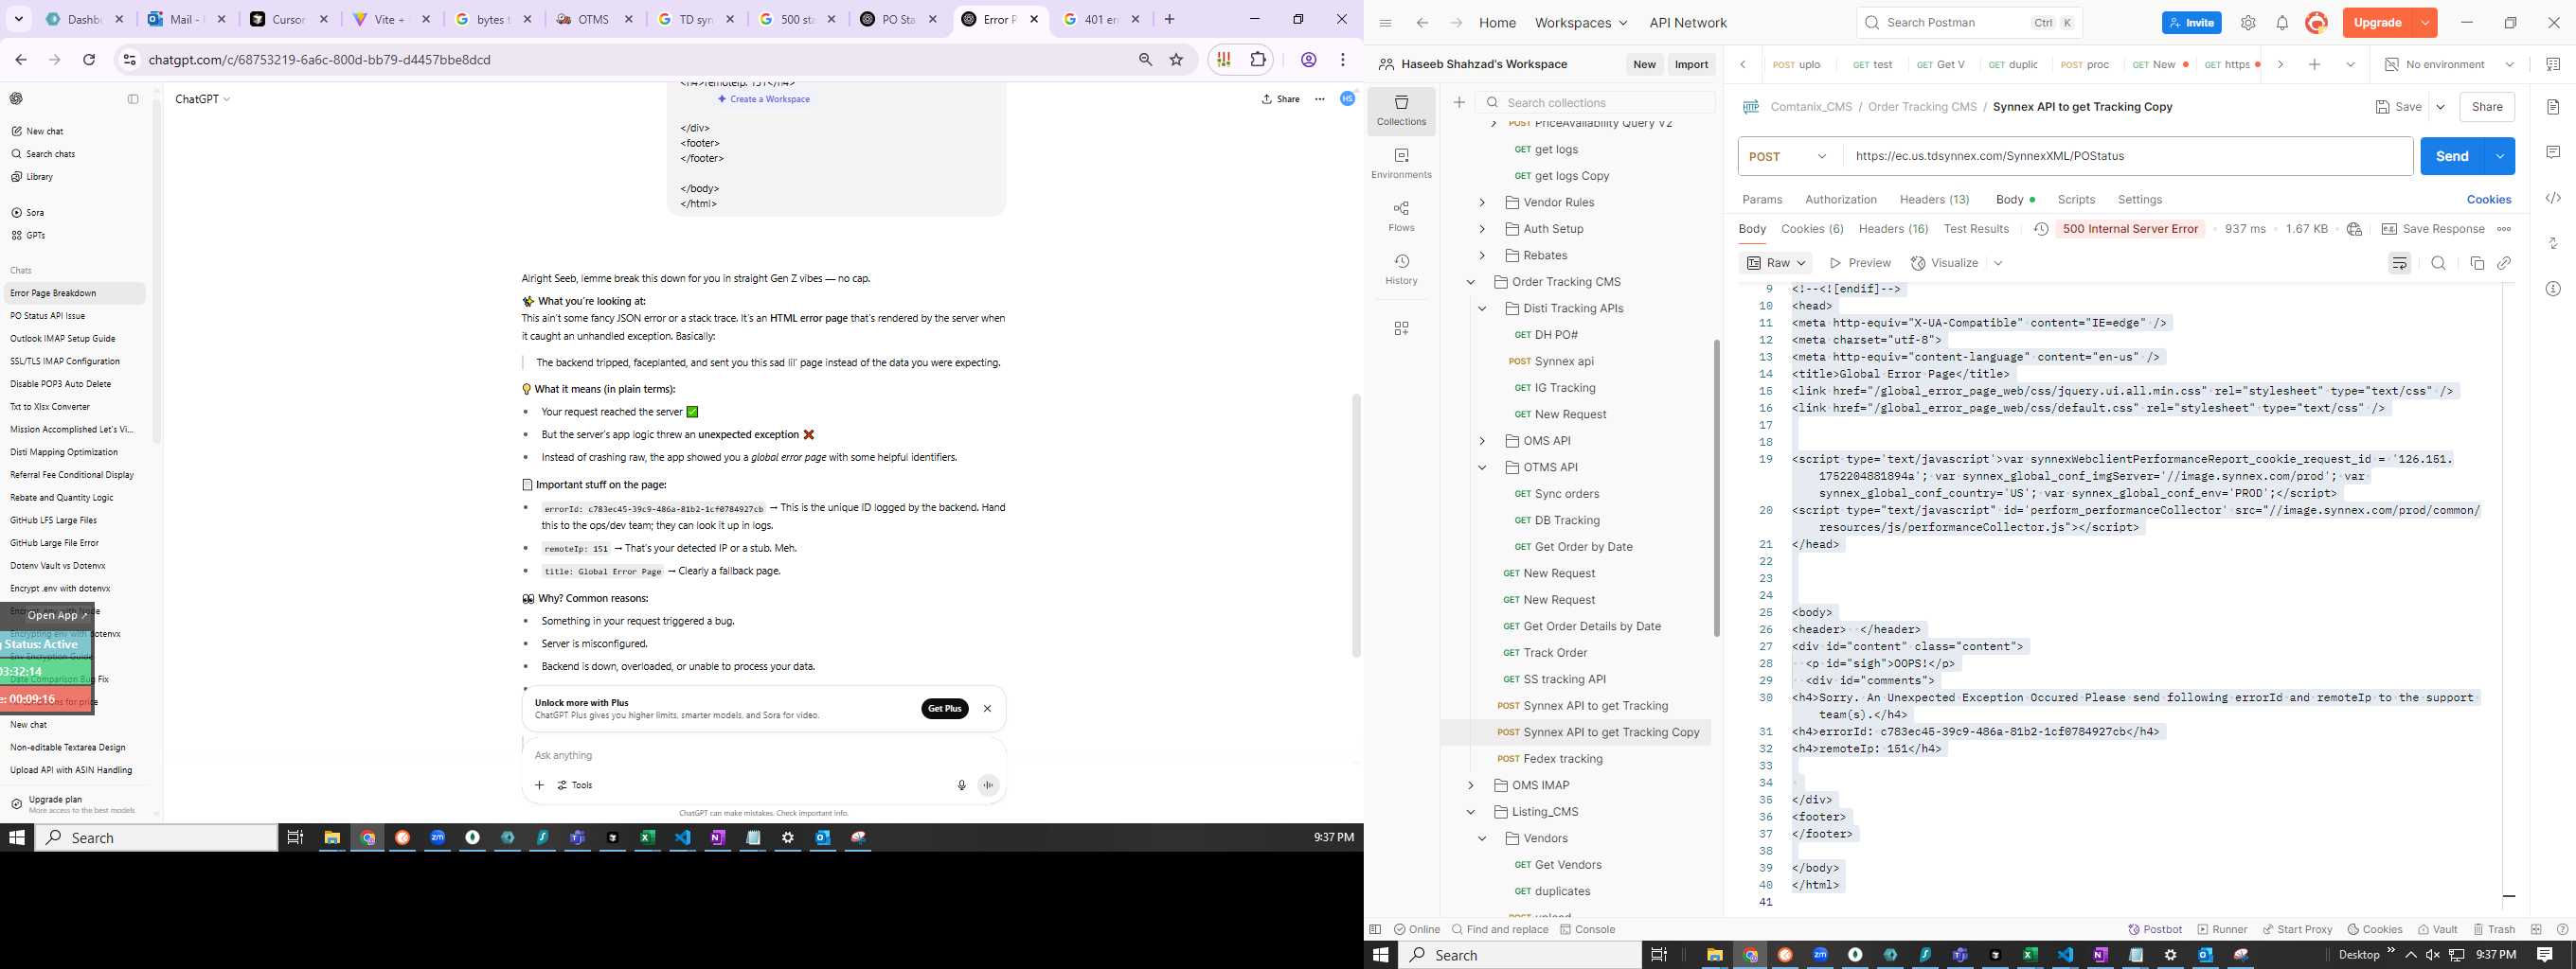Switch to Preview response view
2576x969 pixels.
coord(1860,263)
